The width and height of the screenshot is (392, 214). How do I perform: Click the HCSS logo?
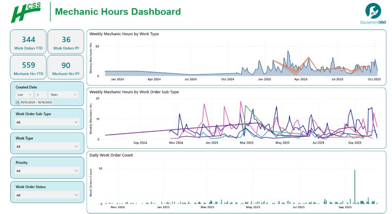[27, 12]
